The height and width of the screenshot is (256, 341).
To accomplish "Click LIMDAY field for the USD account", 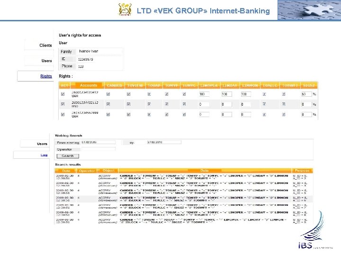I will [227, 104].
